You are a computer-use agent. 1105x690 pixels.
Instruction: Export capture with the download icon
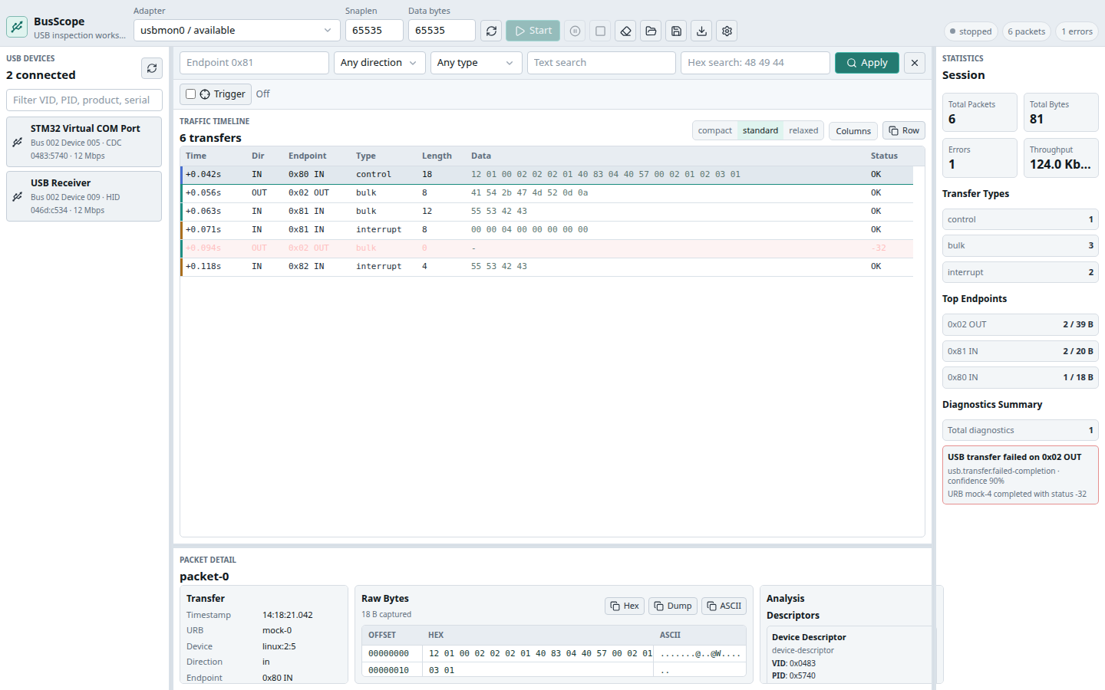[x=701, y=31]
